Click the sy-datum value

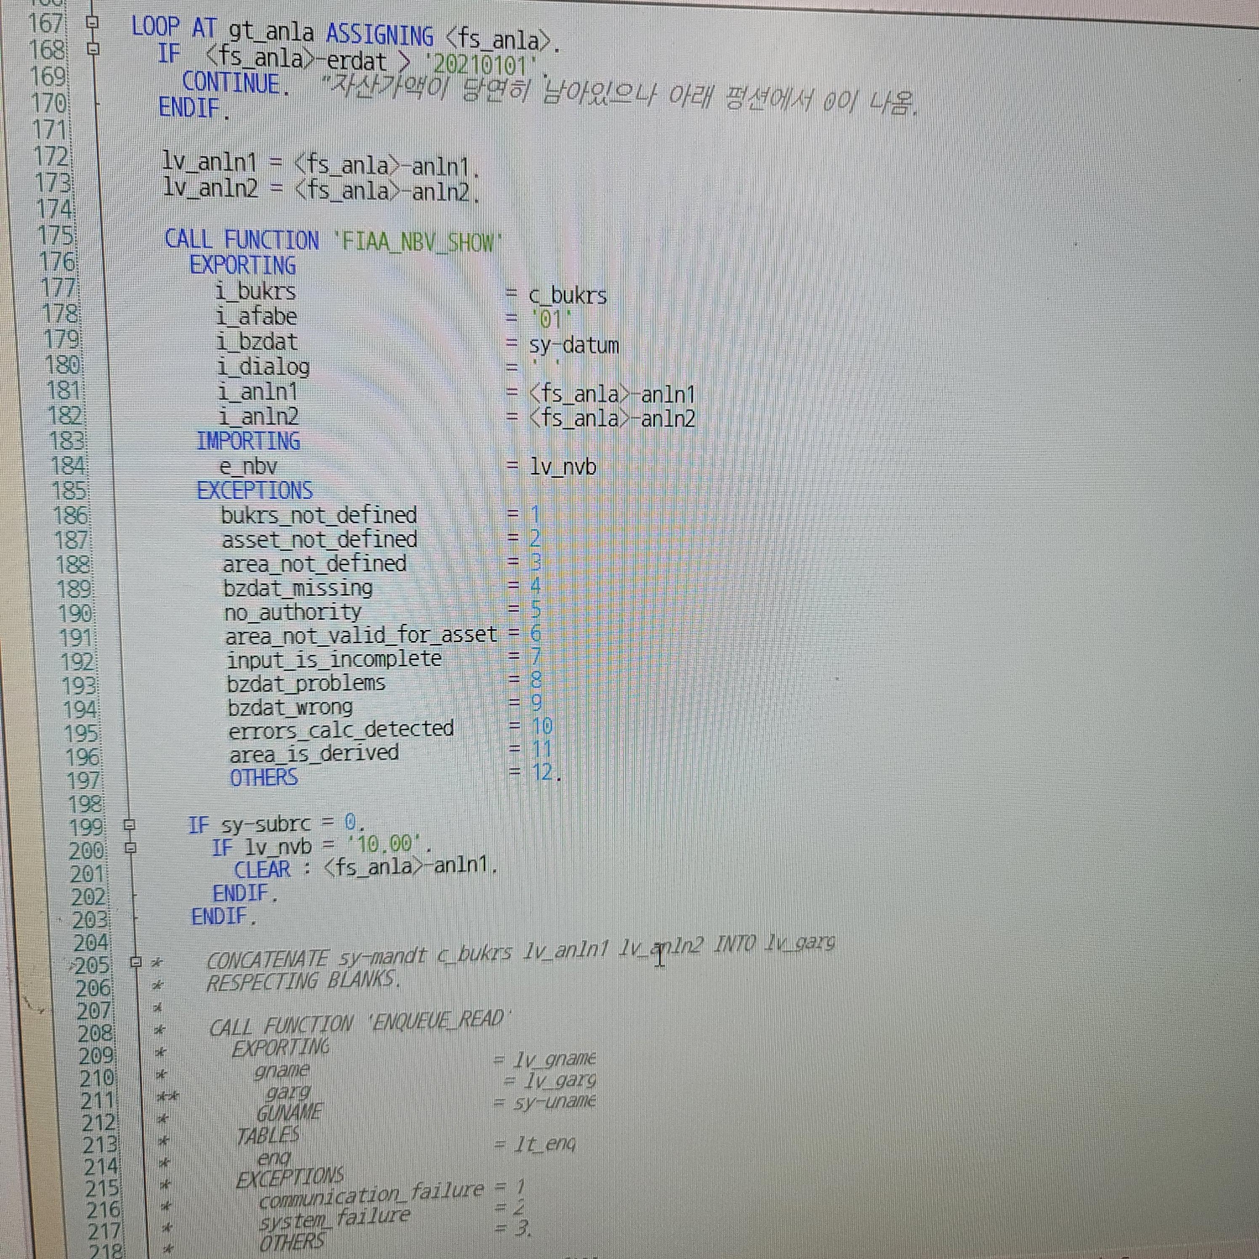574,345
